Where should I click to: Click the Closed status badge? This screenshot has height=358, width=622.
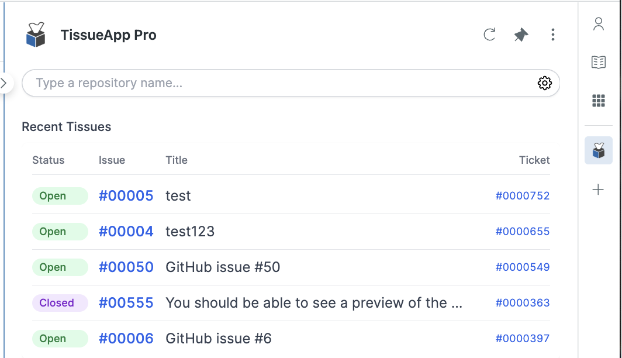click(x=60, y=303)
